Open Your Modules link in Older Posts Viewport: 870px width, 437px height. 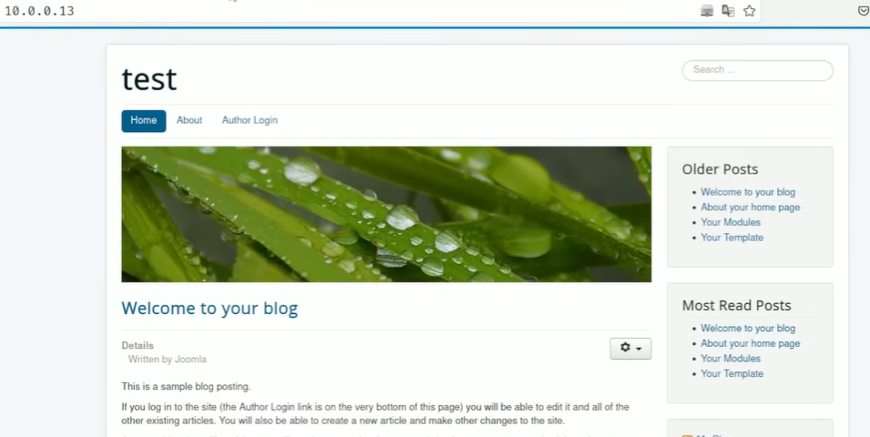(x=731, y=222)
